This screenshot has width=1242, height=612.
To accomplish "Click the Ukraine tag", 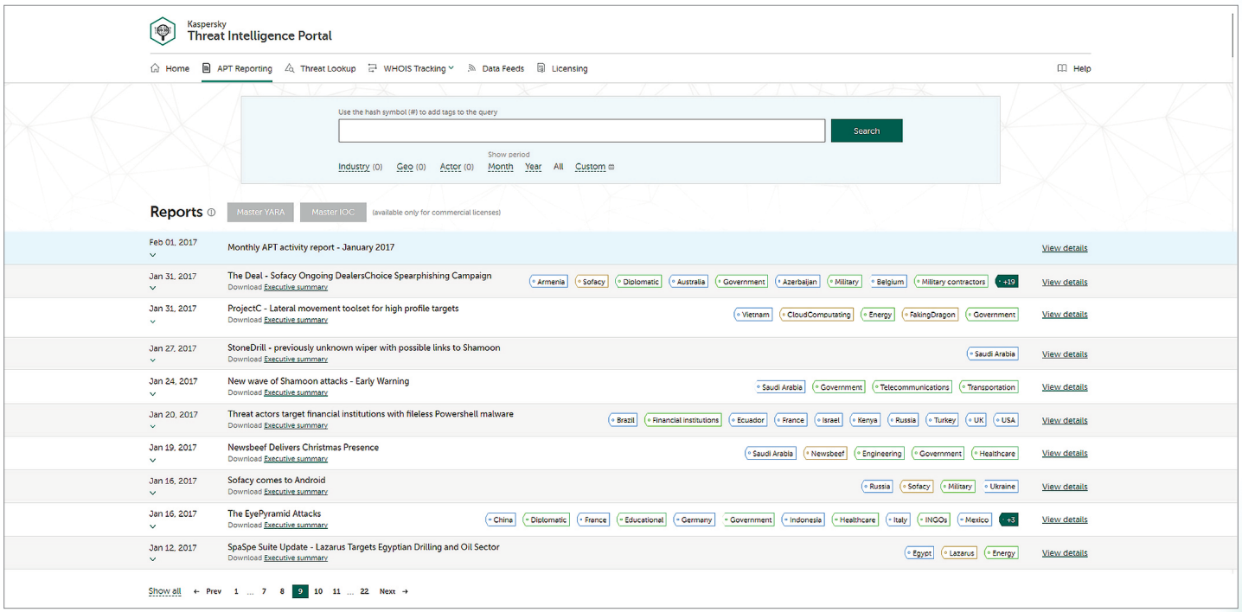I will [x=1001, y=487].
